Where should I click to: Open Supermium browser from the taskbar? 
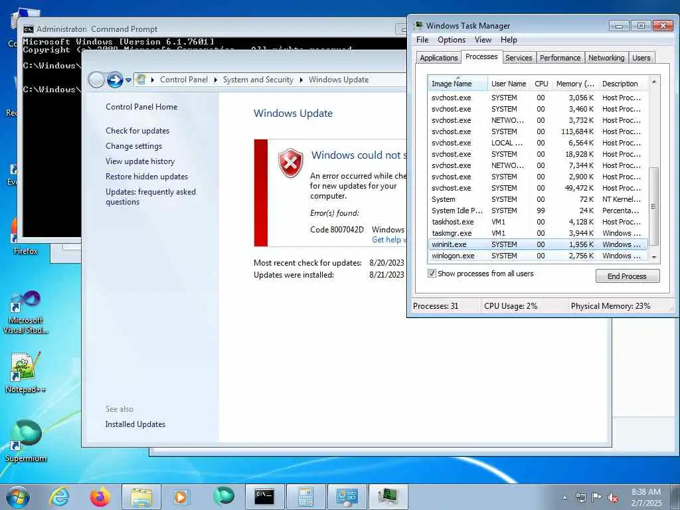tap(223, 496)
